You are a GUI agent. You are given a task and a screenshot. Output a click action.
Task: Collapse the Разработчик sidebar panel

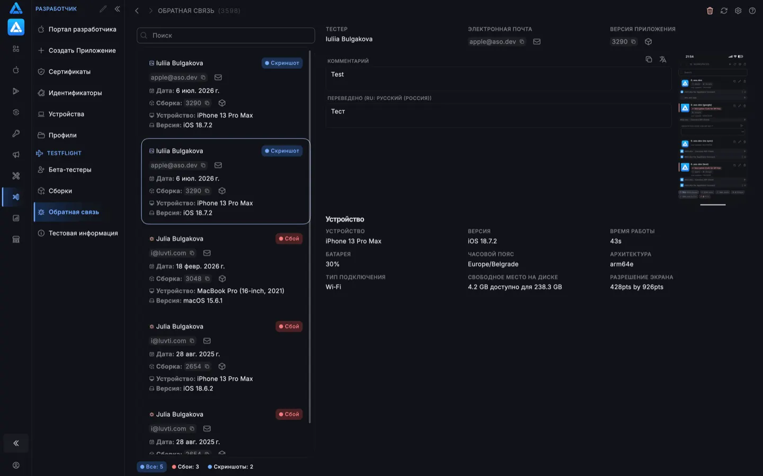pos(117,9)
